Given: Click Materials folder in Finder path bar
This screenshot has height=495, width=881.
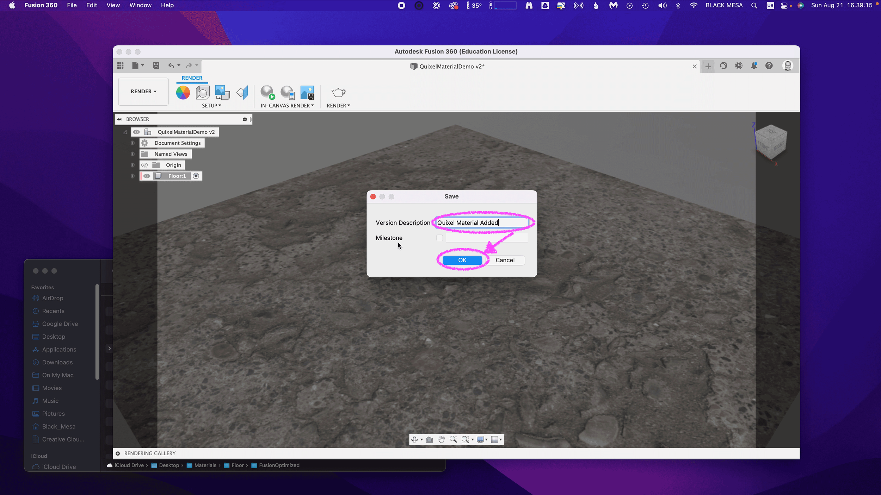Looking at the screenshot, I should [x=202, y=465].
